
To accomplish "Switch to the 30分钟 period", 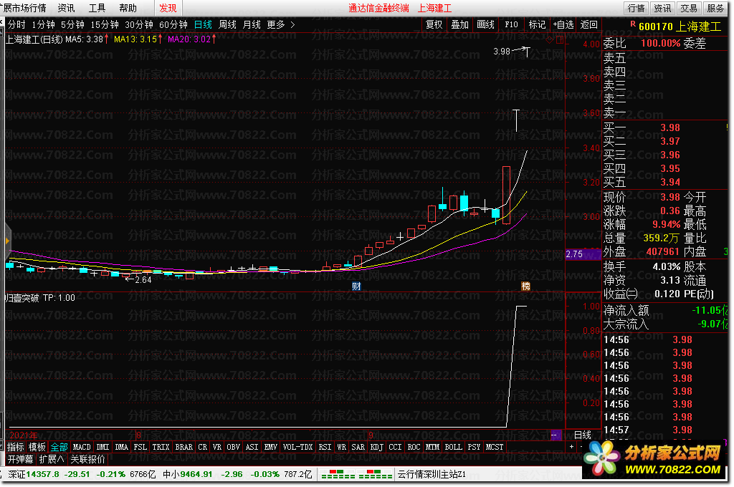I will click(139, 25).
